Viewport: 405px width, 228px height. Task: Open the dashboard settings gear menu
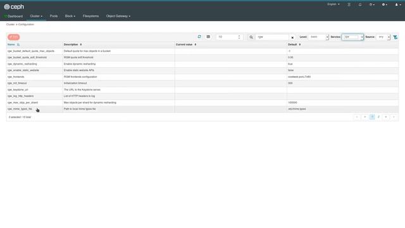point(384,4)
